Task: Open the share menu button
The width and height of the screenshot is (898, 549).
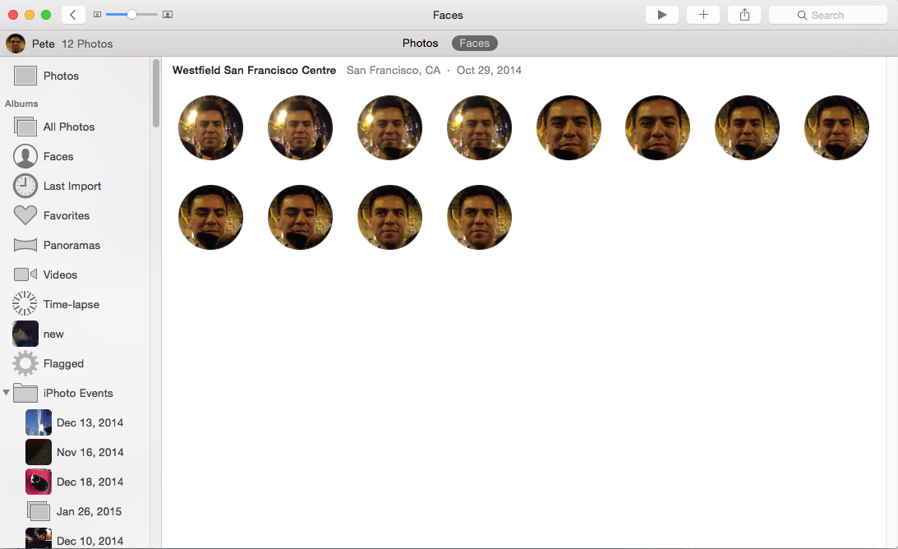Action: coord(744,15)
